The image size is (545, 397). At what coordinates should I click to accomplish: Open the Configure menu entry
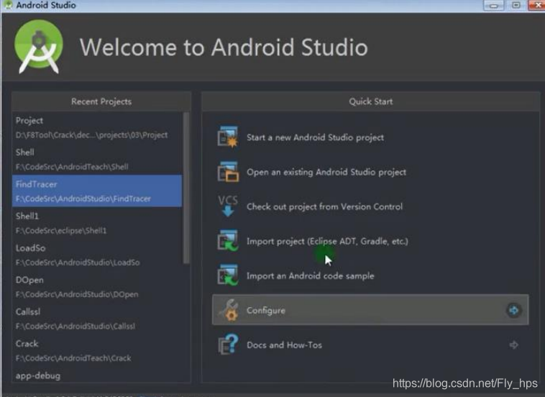point(370,310)
